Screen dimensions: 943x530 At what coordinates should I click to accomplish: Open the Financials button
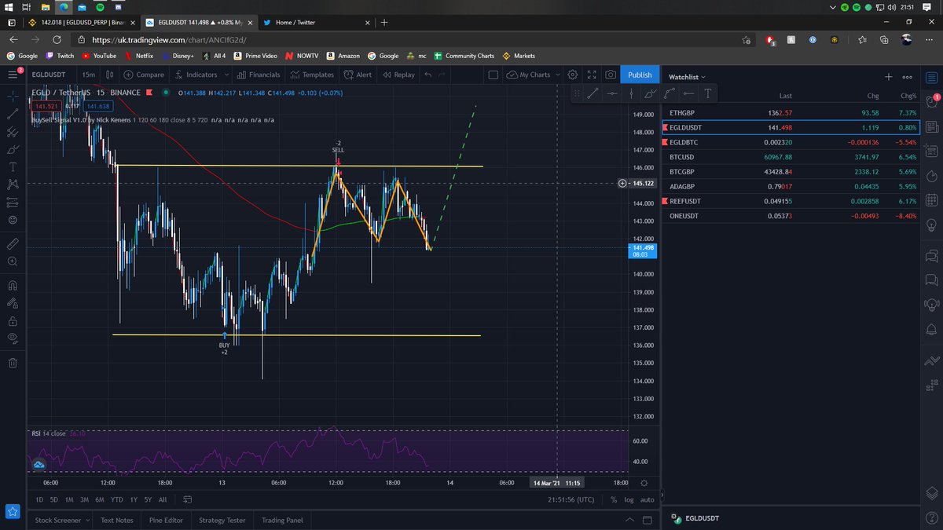[x=258, y=75]
